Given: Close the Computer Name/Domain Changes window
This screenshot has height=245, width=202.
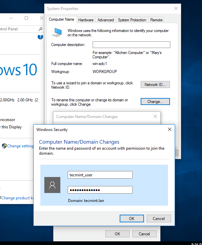Looking at the screenshot, I should pyautogui.click(x=155, y=117).
